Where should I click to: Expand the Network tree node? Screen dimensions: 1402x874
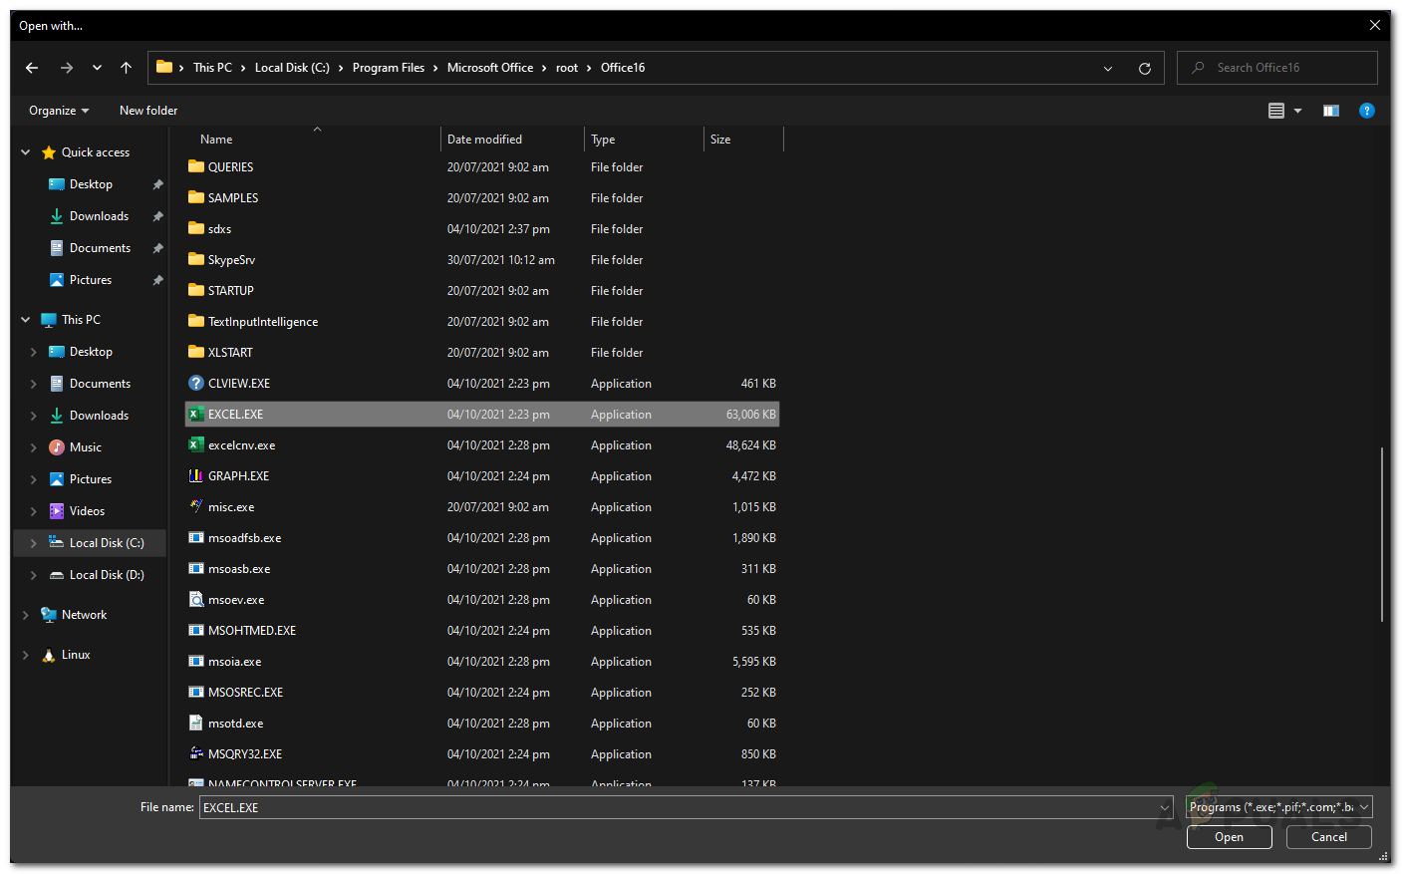[x=26, y=615]
